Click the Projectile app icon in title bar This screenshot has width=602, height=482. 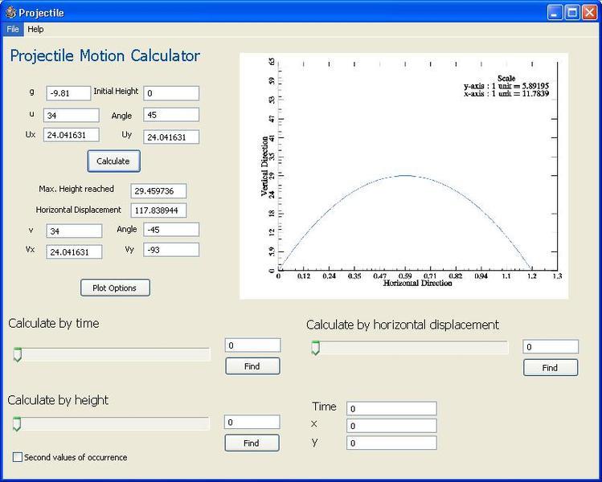(10, 12)
